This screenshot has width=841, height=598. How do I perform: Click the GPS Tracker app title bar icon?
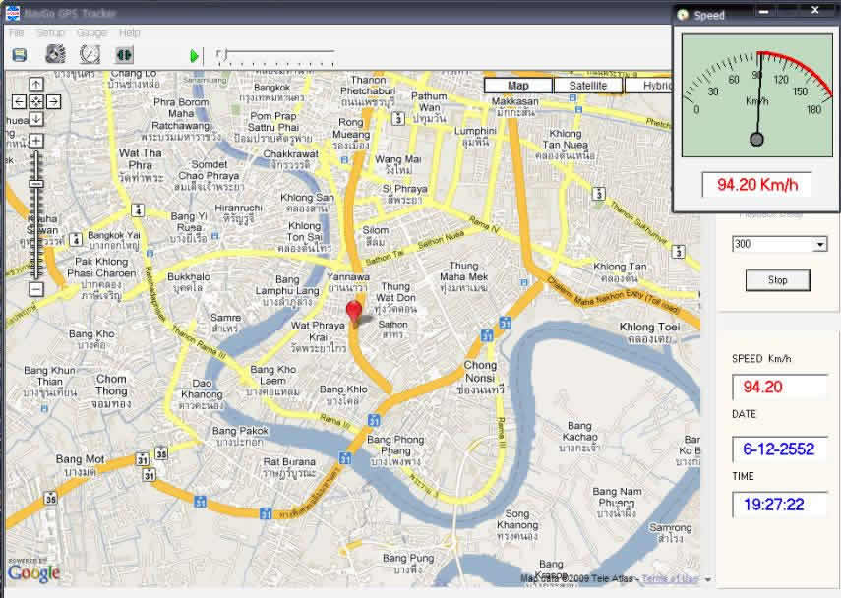(13, 13)
